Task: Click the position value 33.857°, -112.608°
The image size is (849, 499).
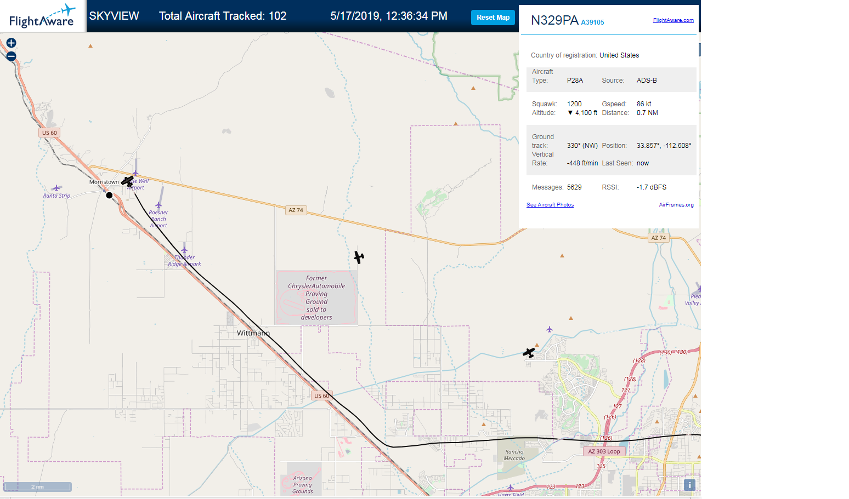Action: 664,146
